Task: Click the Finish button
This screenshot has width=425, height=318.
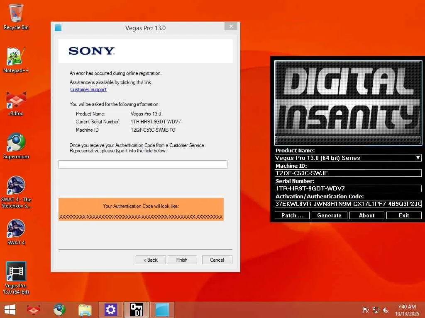Action: [x=182, y=260]
